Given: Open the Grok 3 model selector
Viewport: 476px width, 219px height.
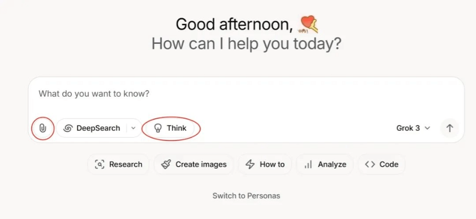Looking at the screenshot, I should (x=413, y=128).
